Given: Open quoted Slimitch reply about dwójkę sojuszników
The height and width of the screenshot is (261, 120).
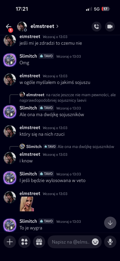Looking at the screenshot, I should tap(67, 146).
